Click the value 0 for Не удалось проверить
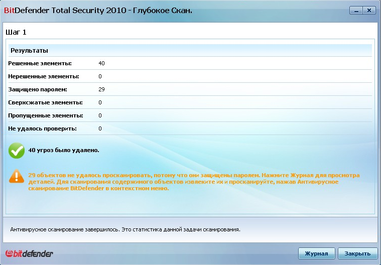 (x=100, y=128)
